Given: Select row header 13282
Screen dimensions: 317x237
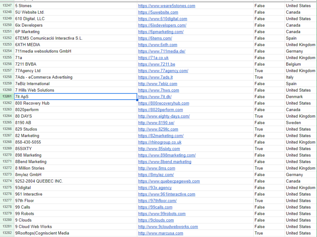Looking at the screenshot, I should [x=7, y=233].
